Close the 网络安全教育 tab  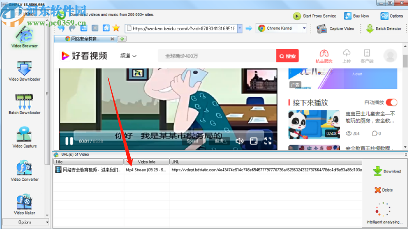point(112,39)
